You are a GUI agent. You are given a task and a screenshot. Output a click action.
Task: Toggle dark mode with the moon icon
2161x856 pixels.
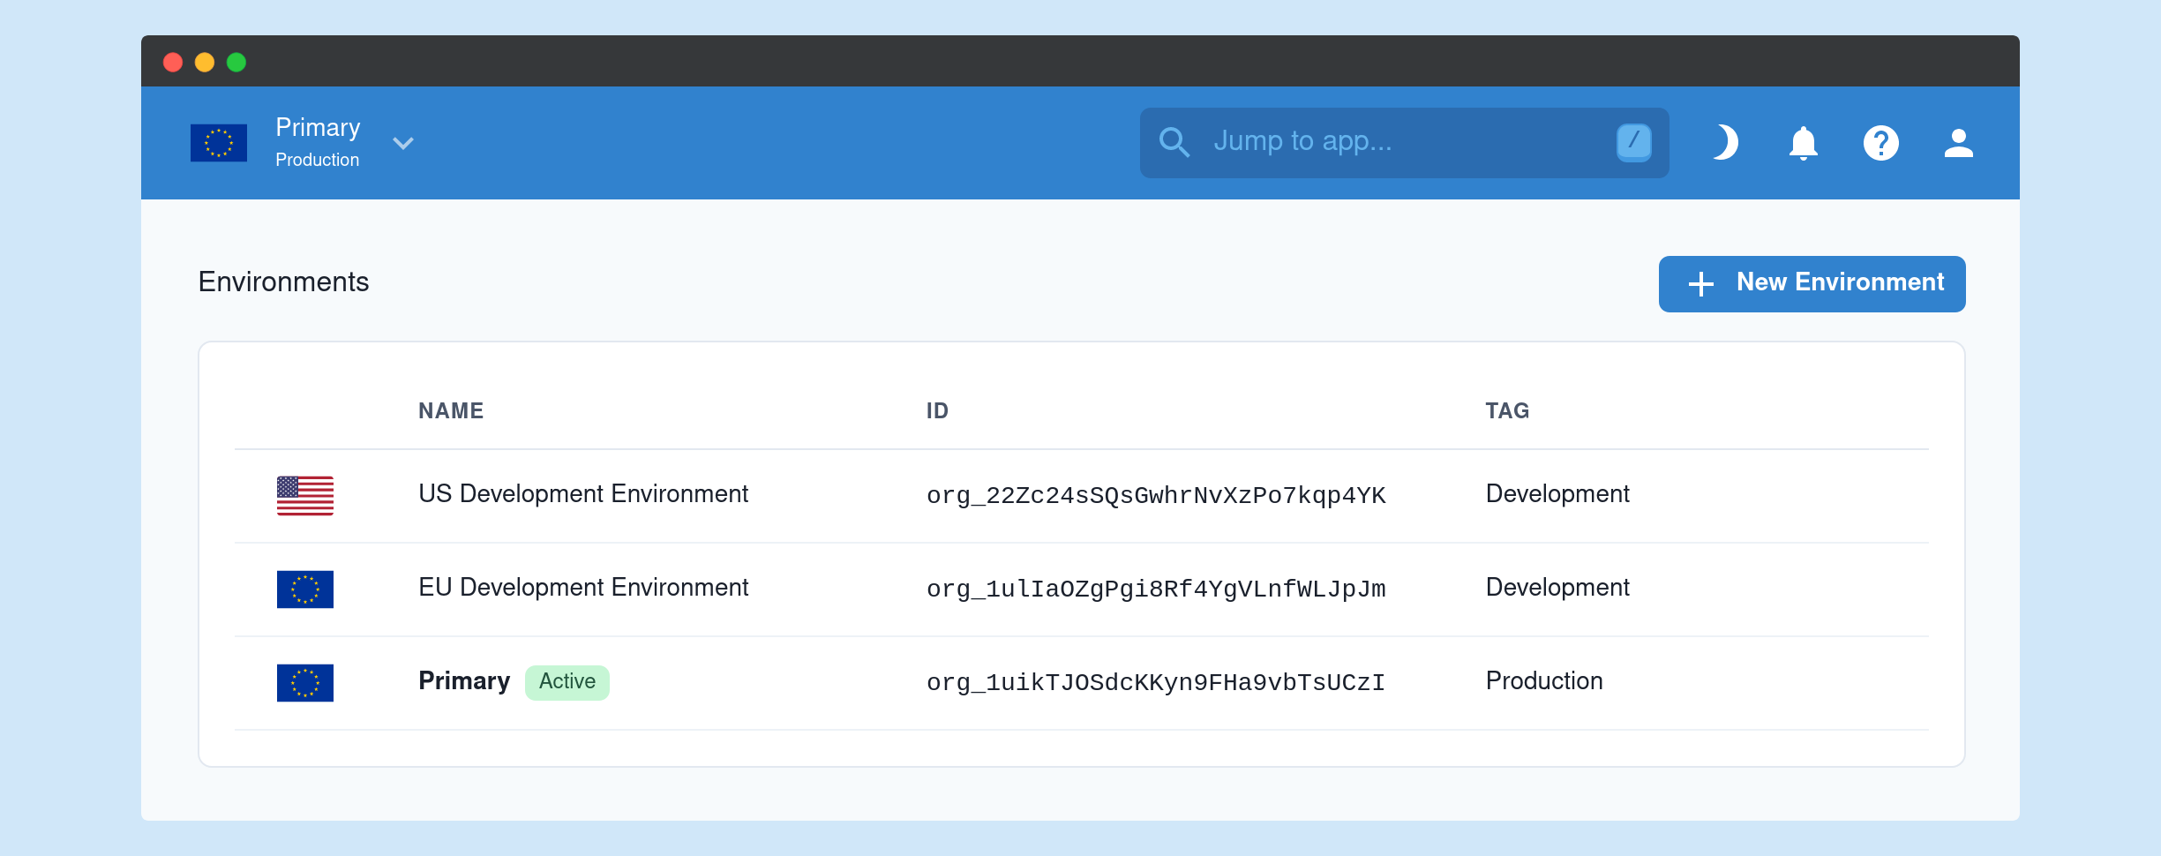click(x=1725, y=143)
